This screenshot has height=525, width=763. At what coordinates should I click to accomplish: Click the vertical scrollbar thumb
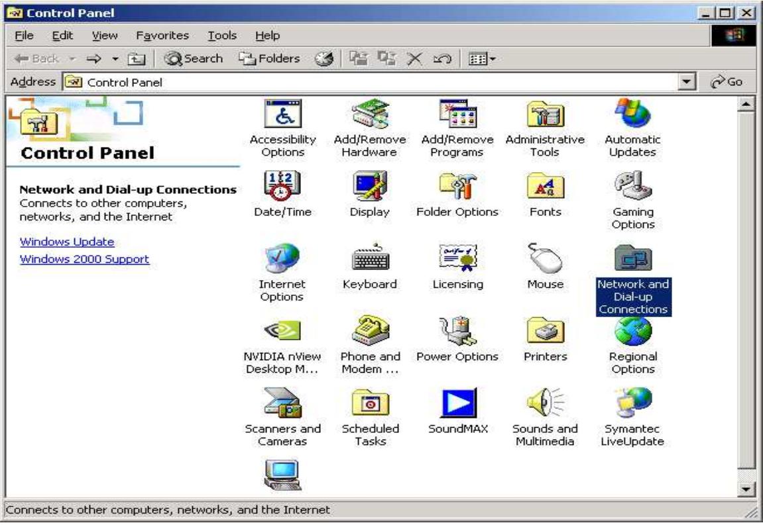pos(746,290)
